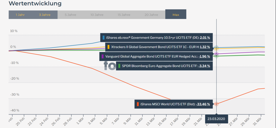Click the -3,34 % SPDR Bloomberg value
This screenshot has height=128, width=276.
[x=205, y=66]
